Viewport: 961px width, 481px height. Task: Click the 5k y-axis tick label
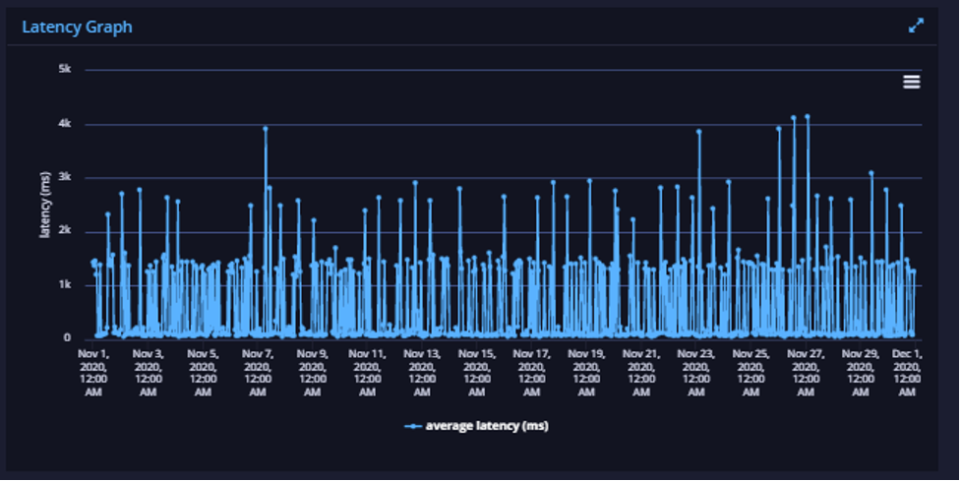(65, 69)
